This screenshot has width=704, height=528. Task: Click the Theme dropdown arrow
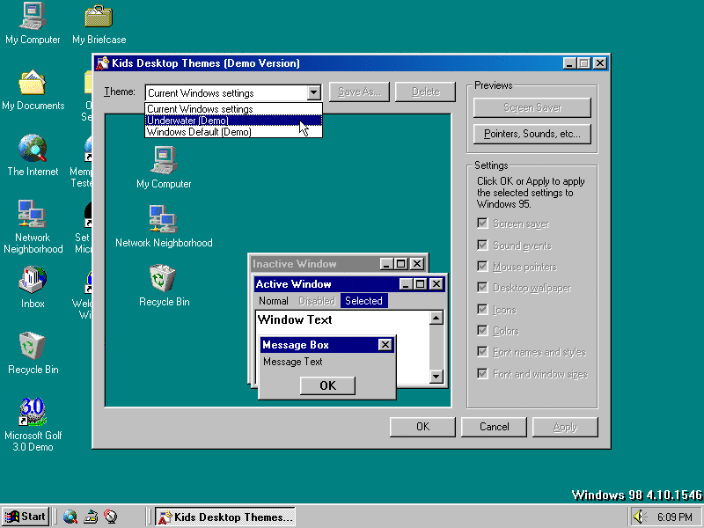[314, 92]
